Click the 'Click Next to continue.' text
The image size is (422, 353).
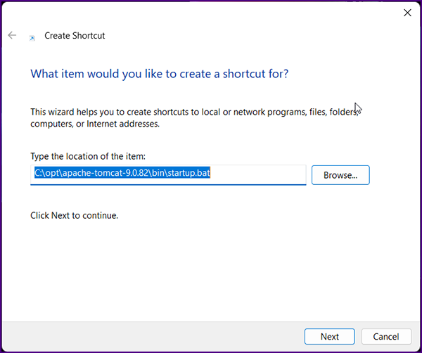[x=75, y=215]
